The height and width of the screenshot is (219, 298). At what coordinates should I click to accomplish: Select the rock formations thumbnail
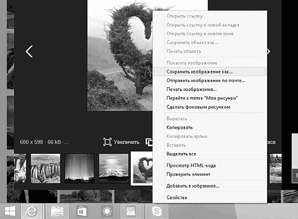point(46,169)
